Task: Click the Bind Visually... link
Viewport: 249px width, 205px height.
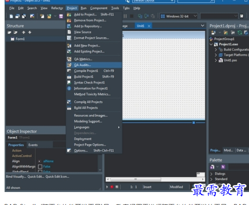Action: coord(16,177)
